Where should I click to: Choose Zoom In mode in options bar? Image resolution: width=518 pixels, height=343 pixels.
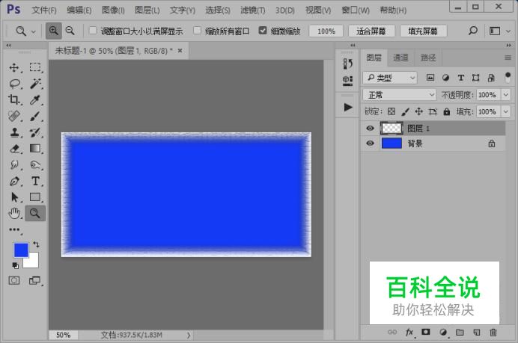(53, 31)
